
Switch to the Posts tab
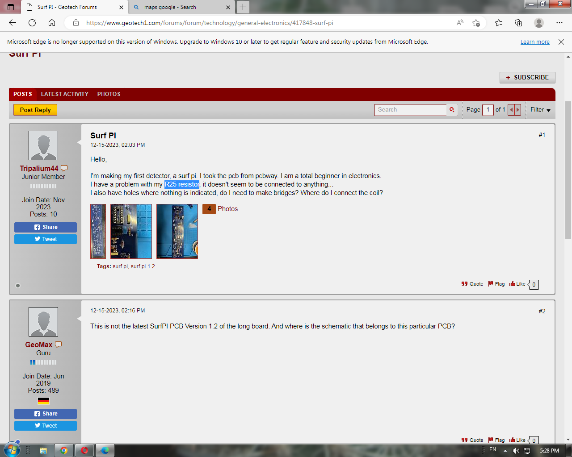tap(23, 94)
